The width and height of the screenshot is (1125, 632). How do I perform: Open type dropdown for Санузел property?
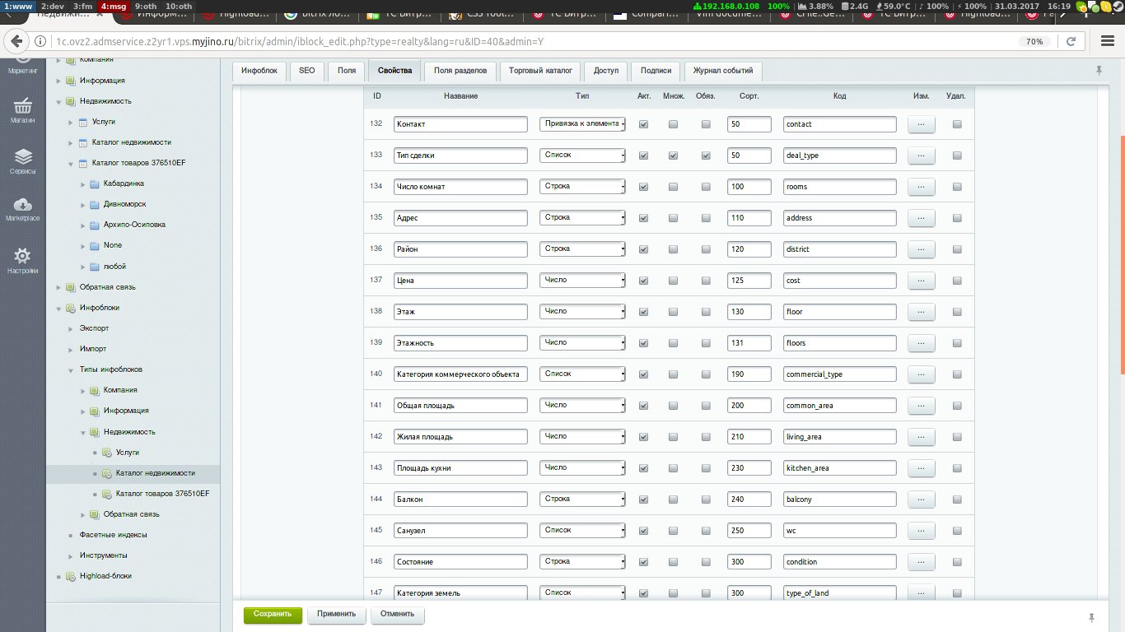(x=582, y=530)
